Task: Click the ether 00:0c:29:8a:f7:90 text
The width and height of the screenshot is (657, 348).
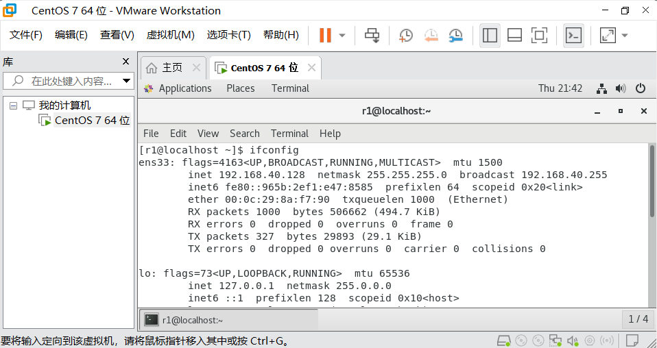Action: tap(259, 199)
